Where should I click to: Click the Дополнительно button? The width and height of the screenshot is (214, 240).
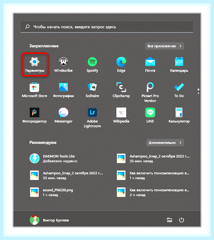click(165, 143)
